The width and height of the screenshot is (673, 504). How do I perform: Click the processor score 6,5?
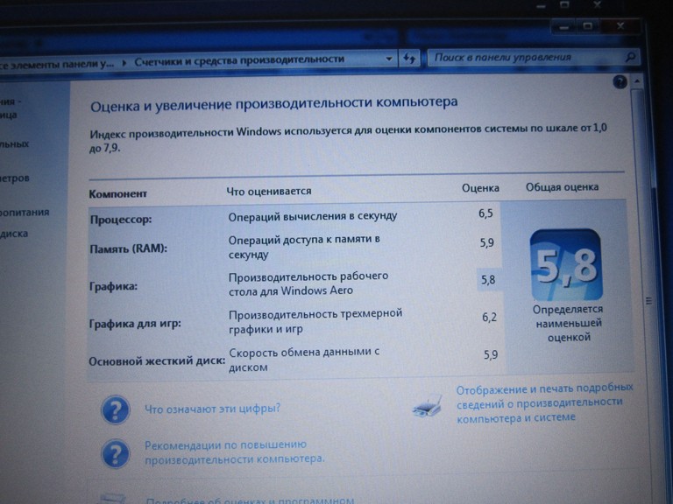click(485, 213)
